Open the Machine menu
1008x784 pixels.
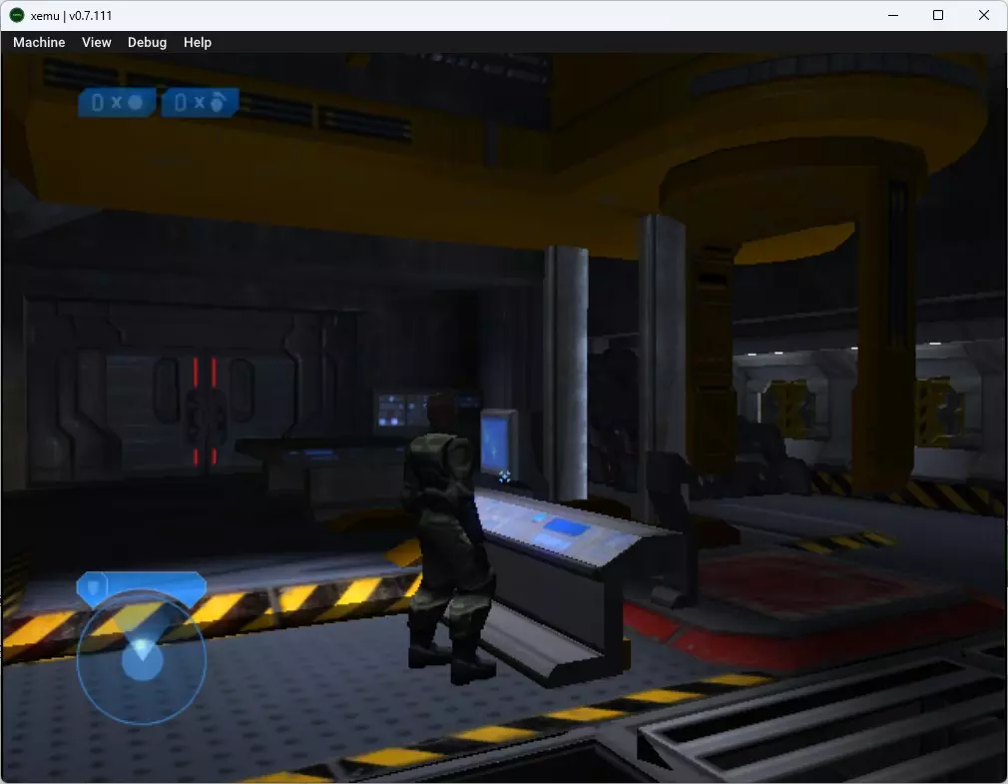[x=39, y=43]
